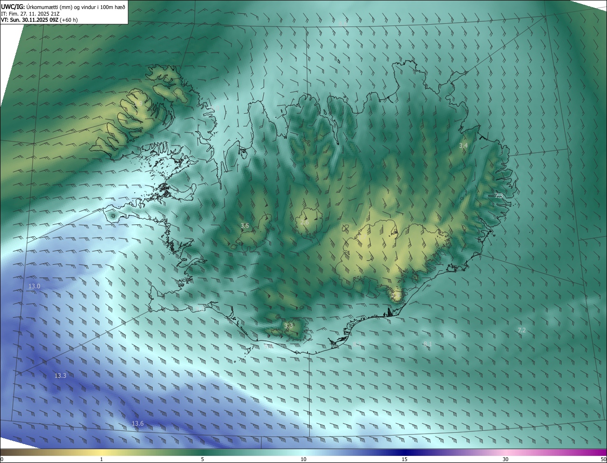Click the 13.0 value on the map
Viewport: 607px width, 463px height.
point(35,286)
